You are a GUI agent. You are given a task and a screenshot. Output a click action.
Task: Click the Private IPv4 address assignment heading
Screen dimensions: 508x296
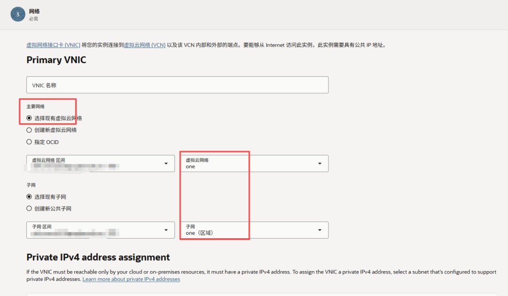click(98, 257)
